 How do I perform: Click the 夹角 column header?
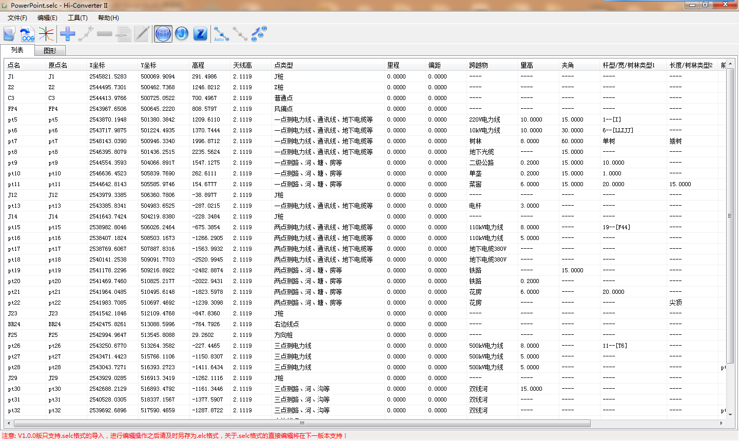(579, 65)
